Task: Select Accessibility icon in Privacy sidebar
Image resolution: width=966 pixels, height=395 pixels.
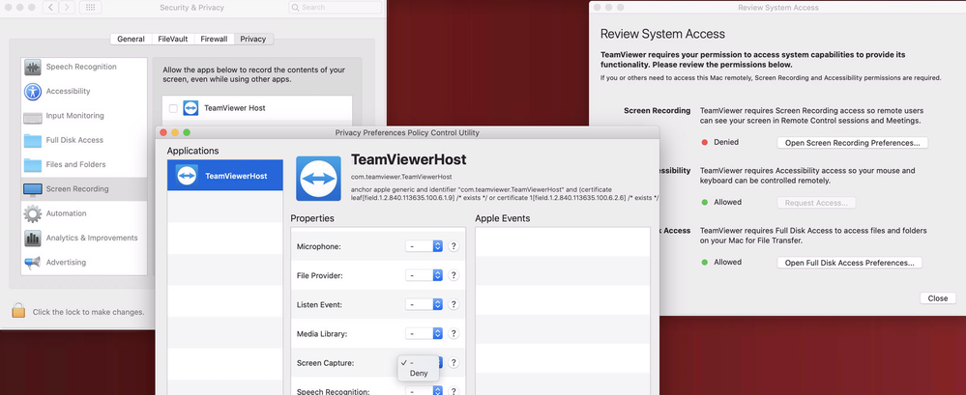Action: [x=33, y=92]
